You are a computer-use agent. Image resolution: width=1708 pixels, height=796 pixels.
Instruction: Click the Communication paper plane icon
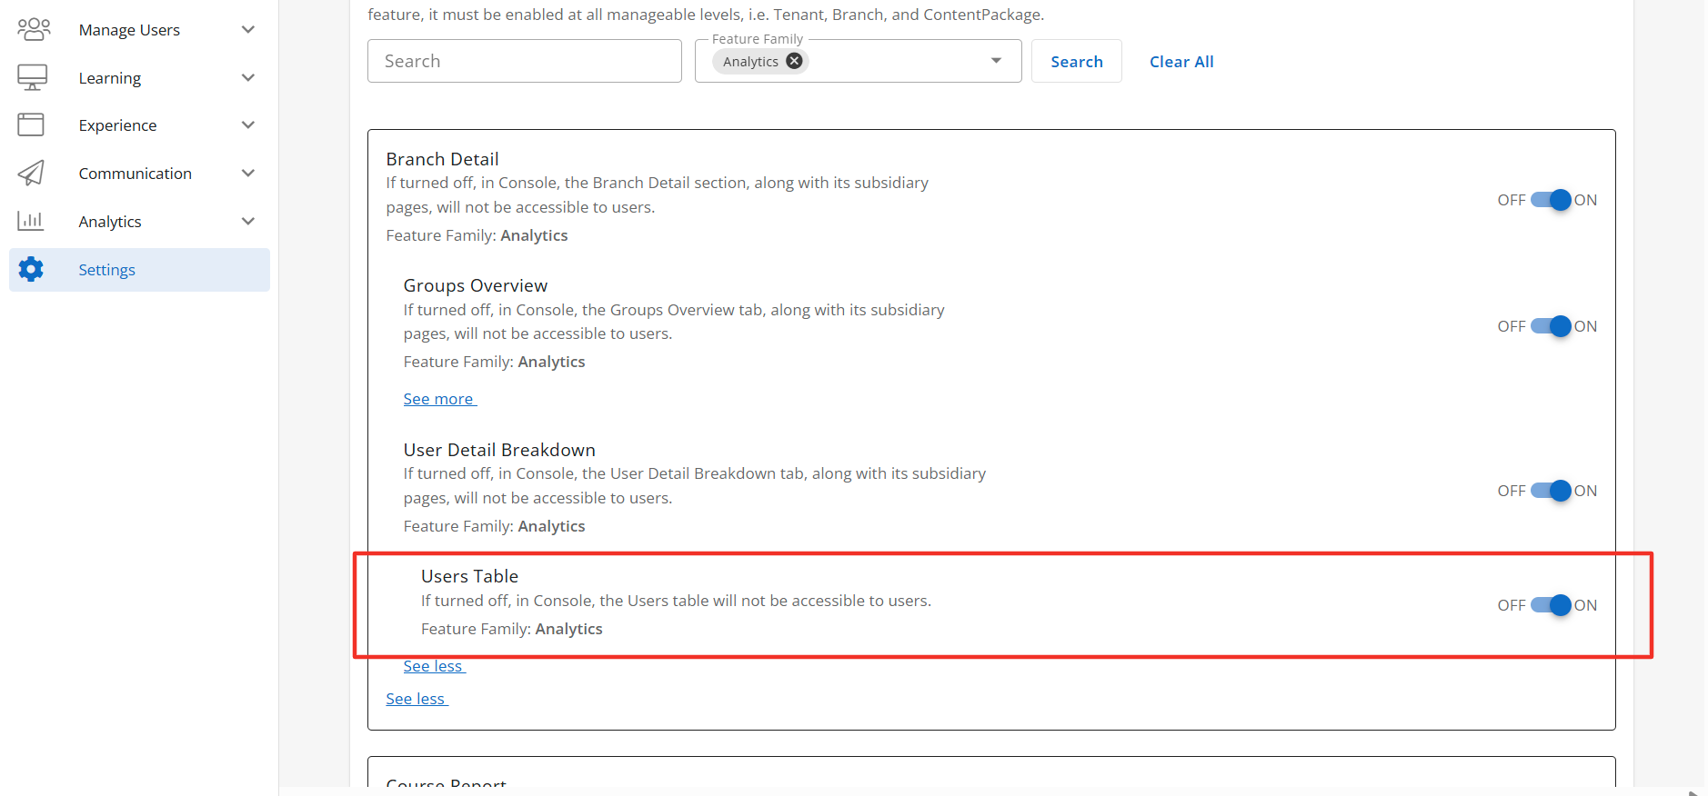pos(31,174)
